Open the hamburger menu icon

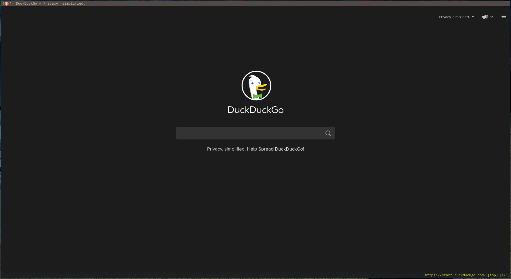tap(503, 17)
